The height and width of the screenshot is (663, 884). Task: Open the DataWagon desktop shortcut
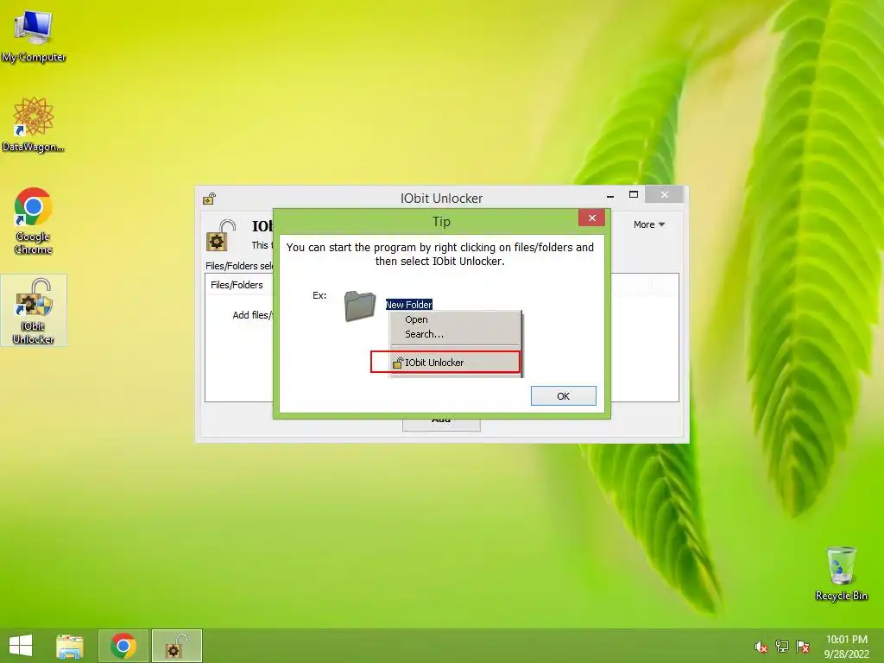click(34, 124)
